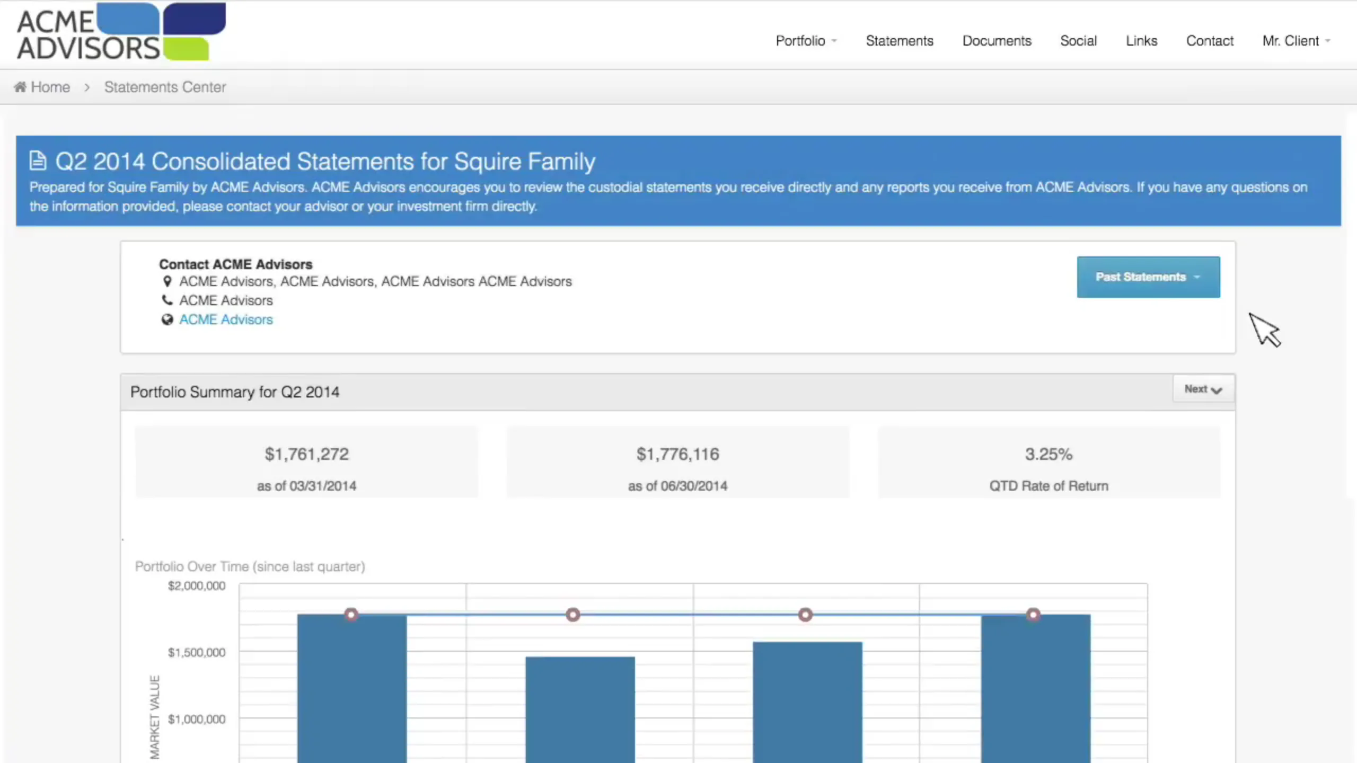Click the phone line reading ACME Advisors

(x=226, y=300)
